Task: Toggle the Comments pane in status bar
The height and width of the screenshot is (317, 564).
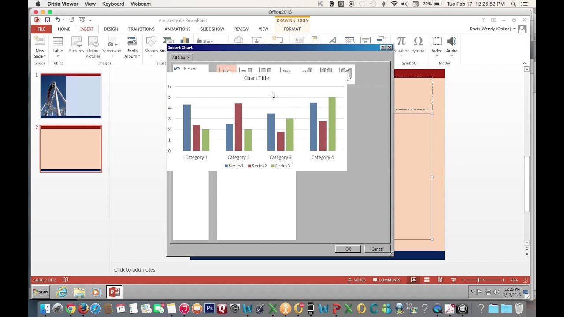Action: click(x=386, y=280)
